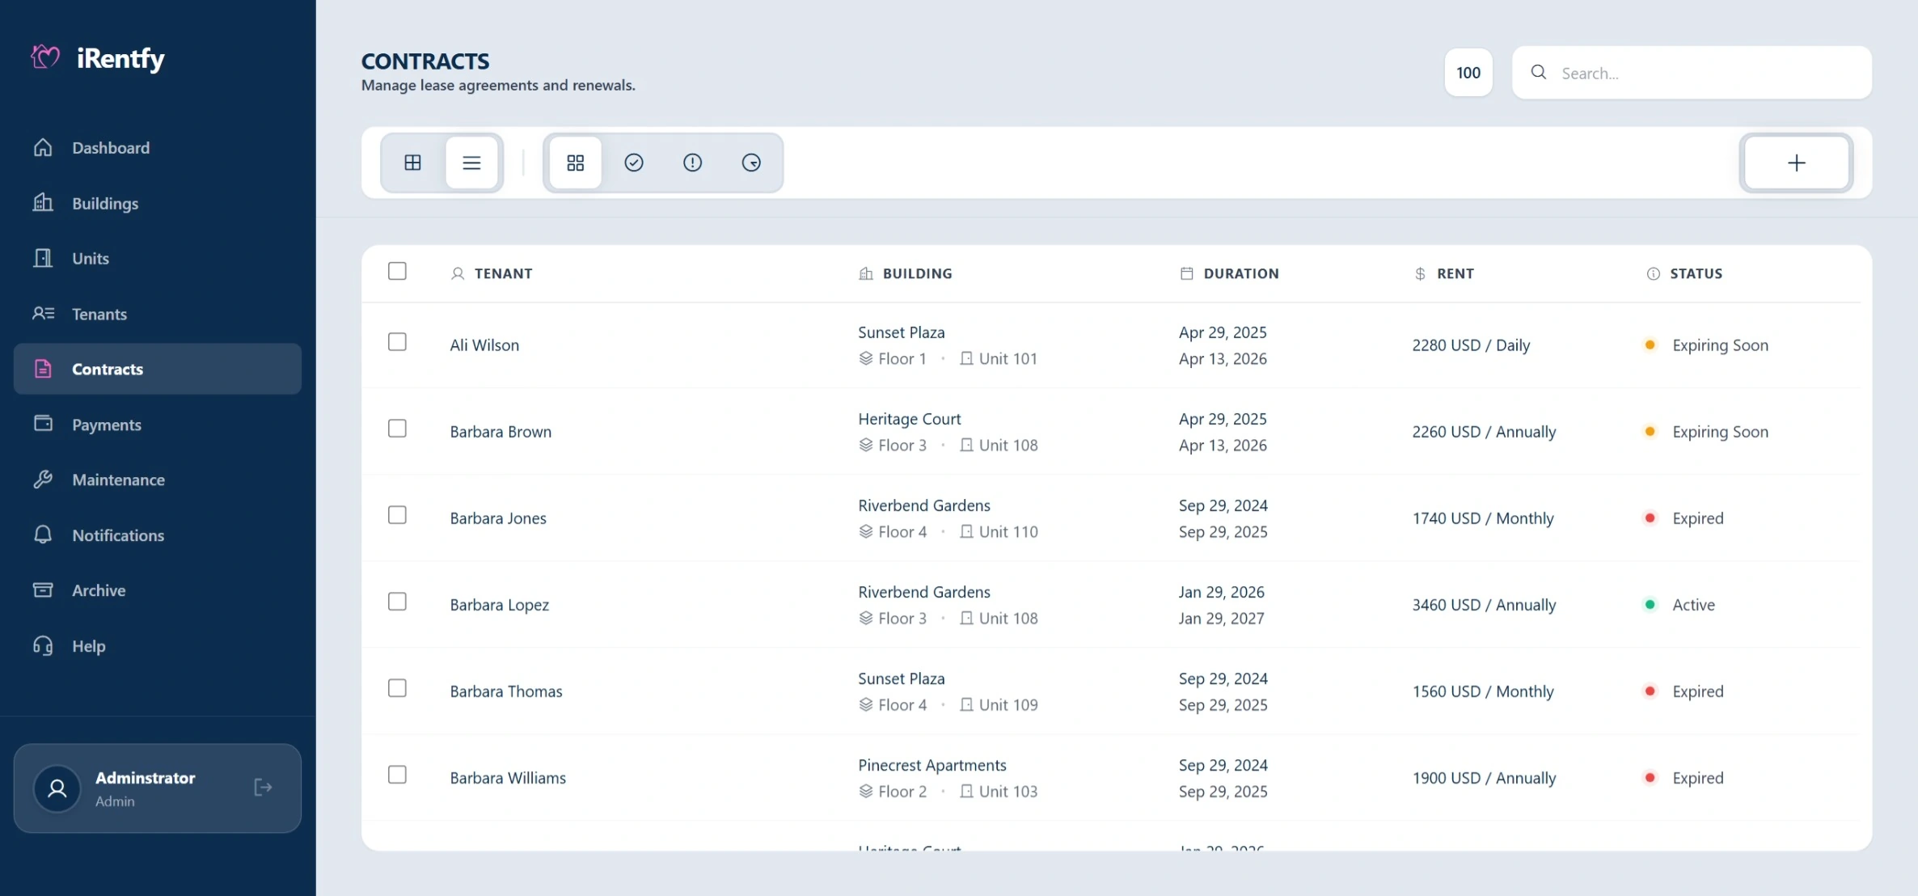The width and height of the screenshot is (1918, 896).
Task: Toggle the select-all checkbox in header
Action: pos(397,271)
